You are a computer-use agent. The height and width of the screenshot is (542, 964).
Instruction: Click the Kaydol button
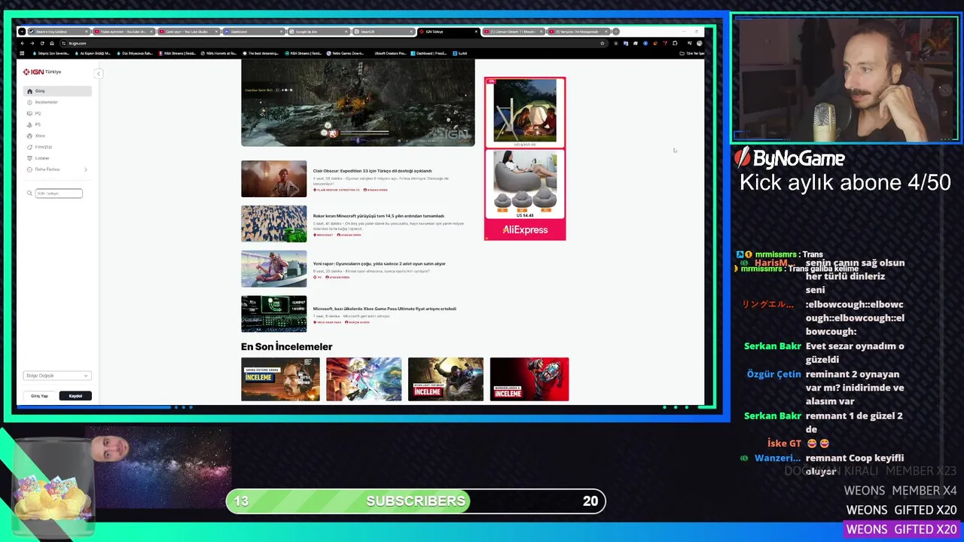click(x=75, y=396)
